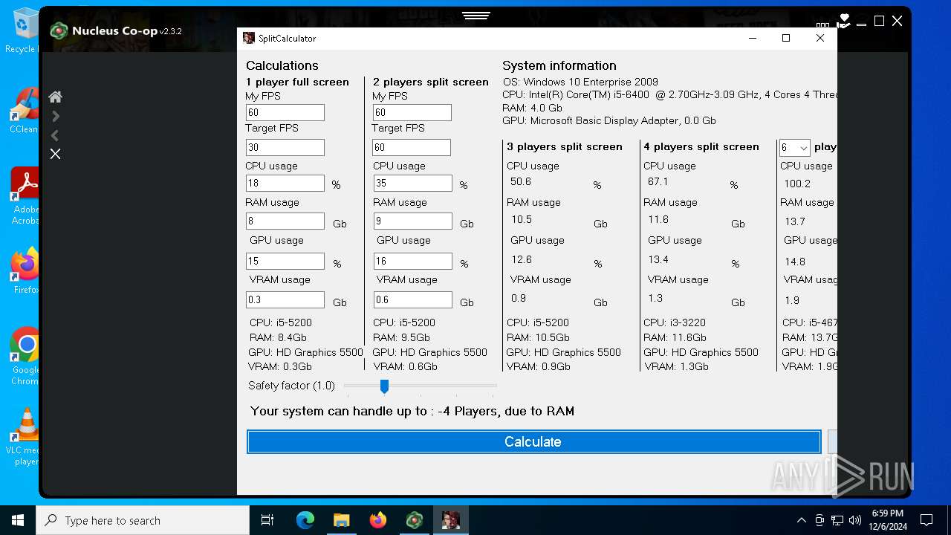Click 2 players VRAM usage field
This screenshot has width=951, height=535.
(412, 299)
